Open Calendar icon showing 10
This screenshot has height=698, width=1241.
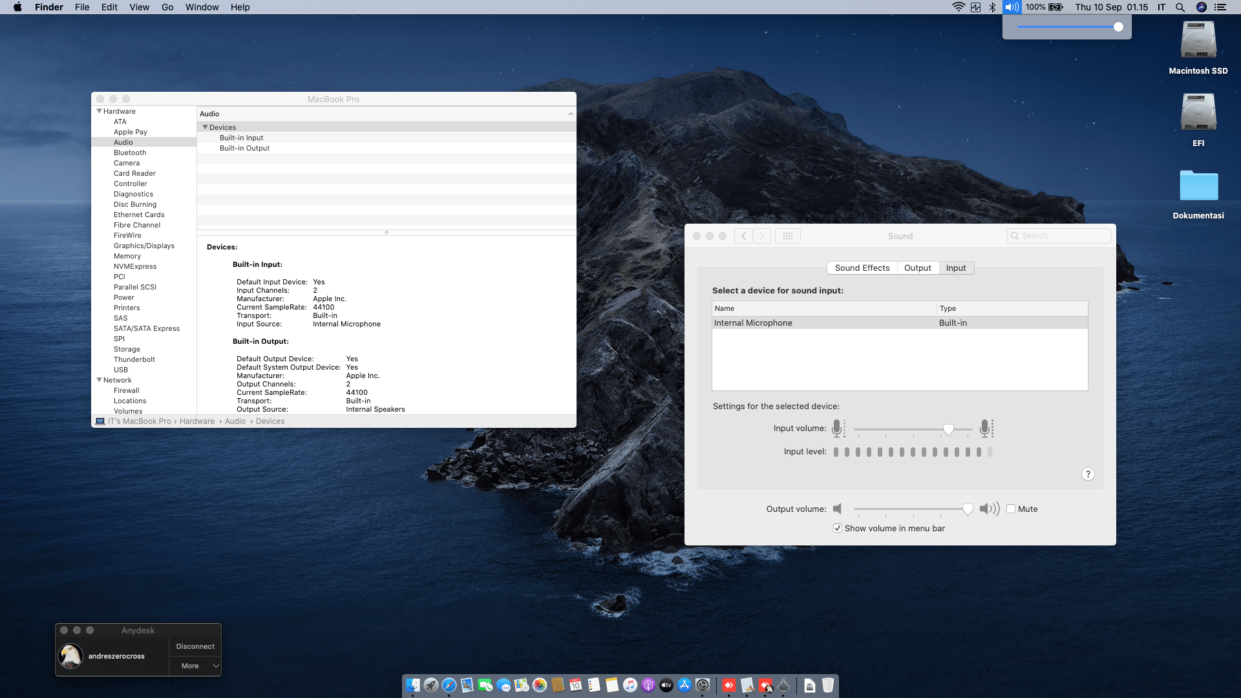576,685
